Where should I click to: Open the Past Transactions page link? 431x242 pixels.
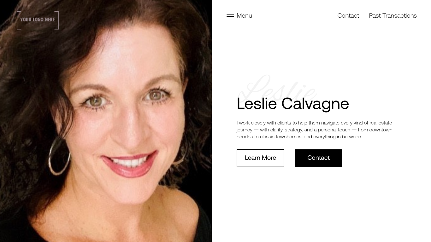tap(393, 15)
